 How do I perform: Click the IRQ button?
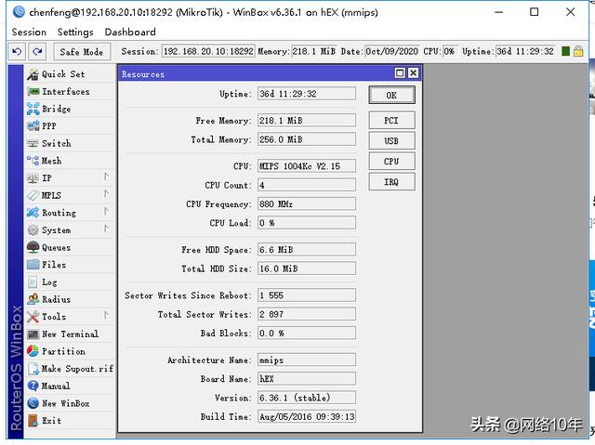pos(391,182)
